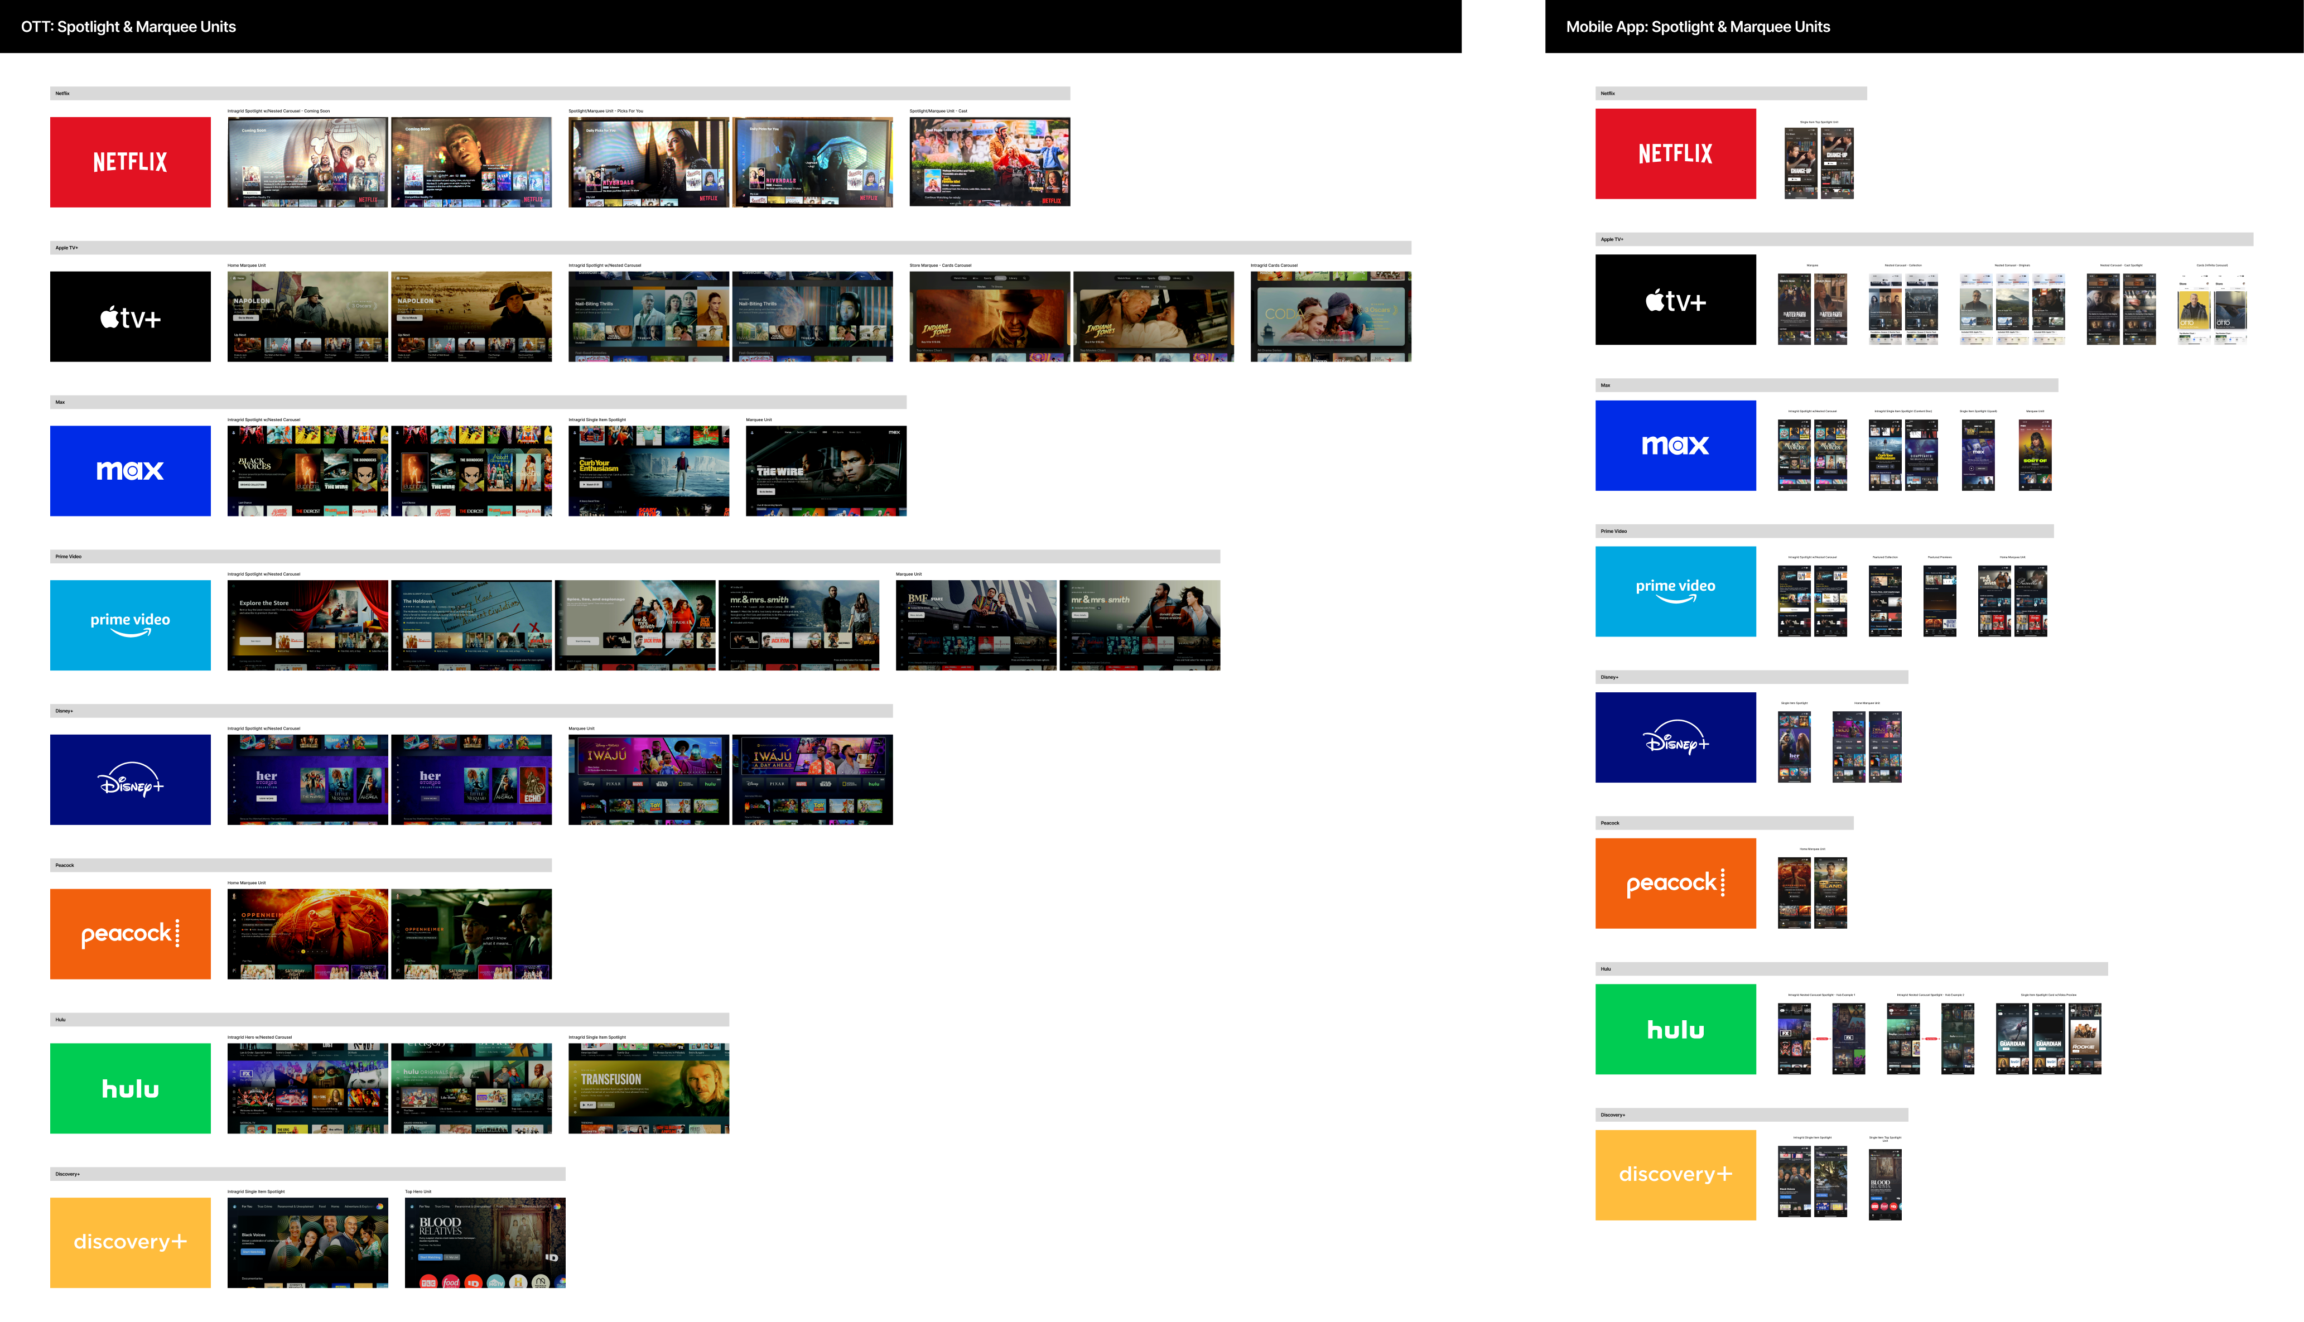Select the left Peacock Oppenheimer marquee screenshot
Image resolution: width=2304 pixels, height=1322 pixels.
tap(307, 933)
